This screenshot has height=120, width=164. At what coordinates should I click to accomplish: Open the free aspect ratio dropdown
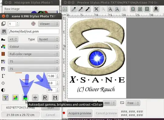tap(133, 103)
